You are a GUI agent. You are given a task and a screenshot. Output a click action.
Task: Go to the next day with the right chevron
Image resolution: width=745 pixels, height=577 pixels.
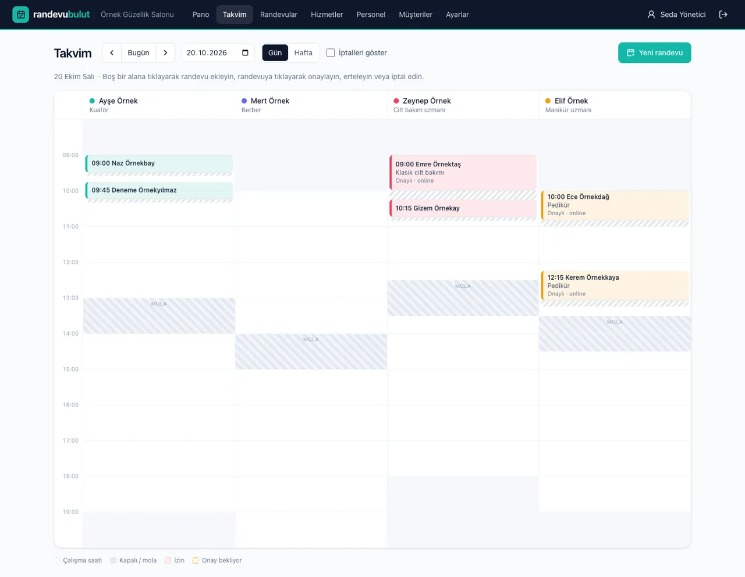pyautogui.click(x=165, y=53)
